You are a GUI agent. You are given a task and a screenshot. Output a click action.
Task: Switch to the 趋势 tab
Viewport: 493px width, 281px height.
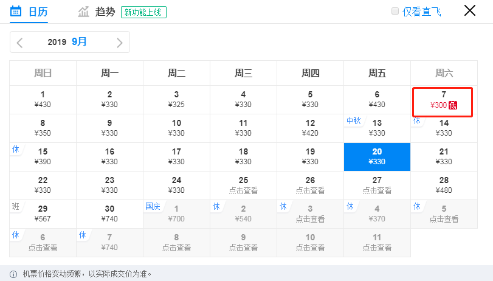click(x=105, y=12)
